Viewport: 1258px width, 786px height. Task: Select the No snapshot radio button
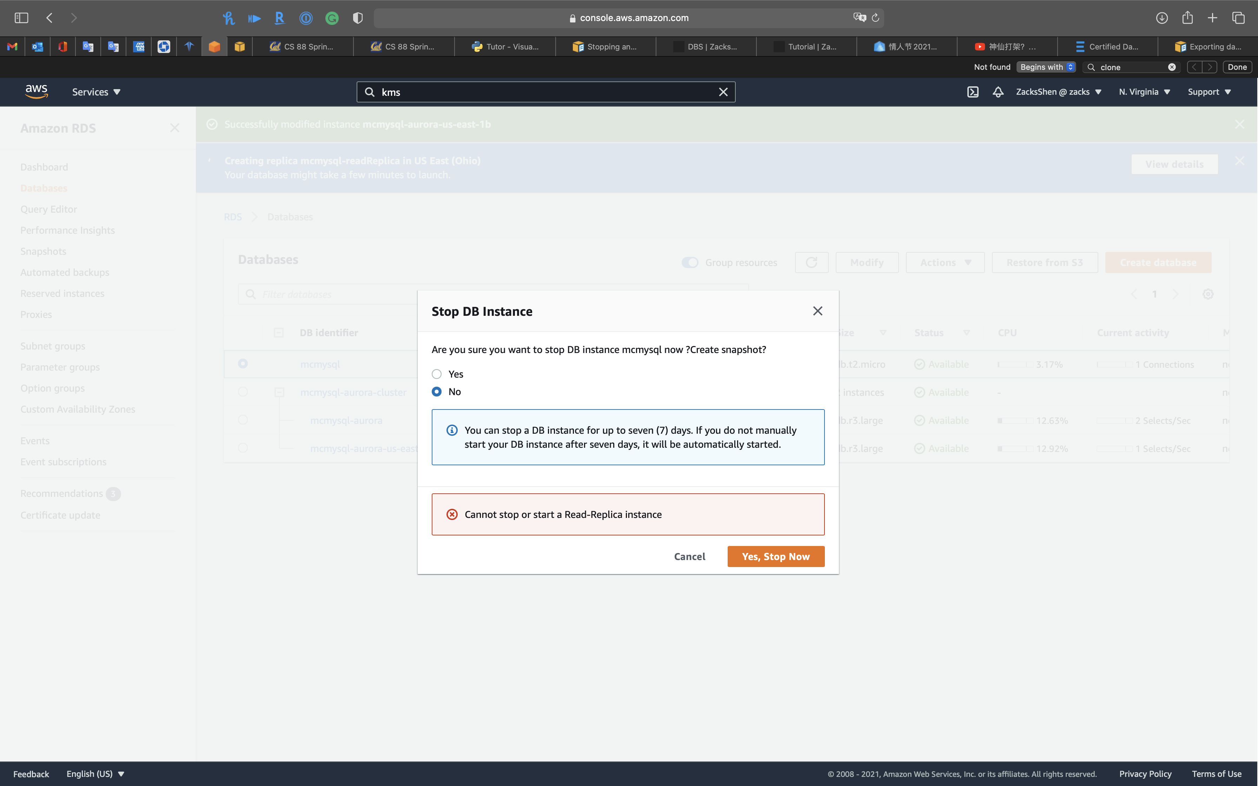[x=437, y=392]
